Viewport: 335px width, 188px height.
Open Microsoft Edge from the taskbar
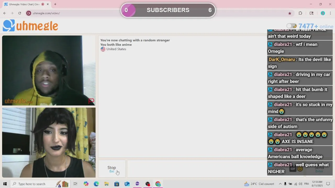pos(96,184)
